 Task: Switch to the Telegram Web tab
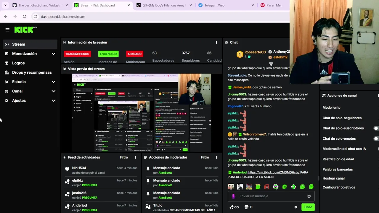[x=227, y=5]
